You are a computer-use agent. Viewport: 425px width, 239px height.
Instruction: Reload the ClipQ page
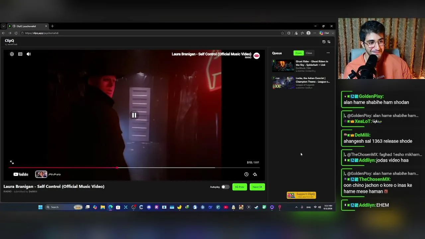click(x=16, y=33)
